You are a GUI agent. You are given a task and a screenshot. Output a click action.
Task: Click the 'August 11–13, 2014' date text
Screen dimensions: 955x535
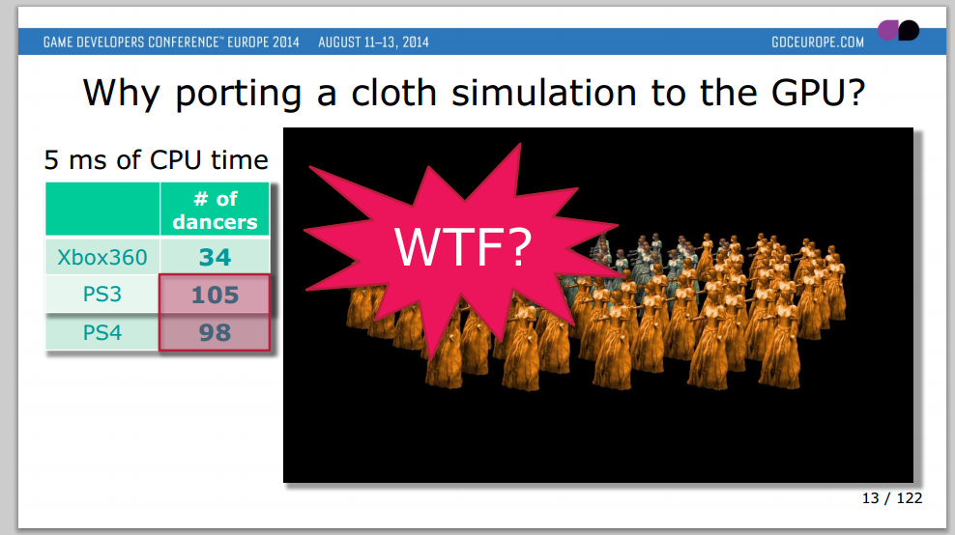point(373,42)
